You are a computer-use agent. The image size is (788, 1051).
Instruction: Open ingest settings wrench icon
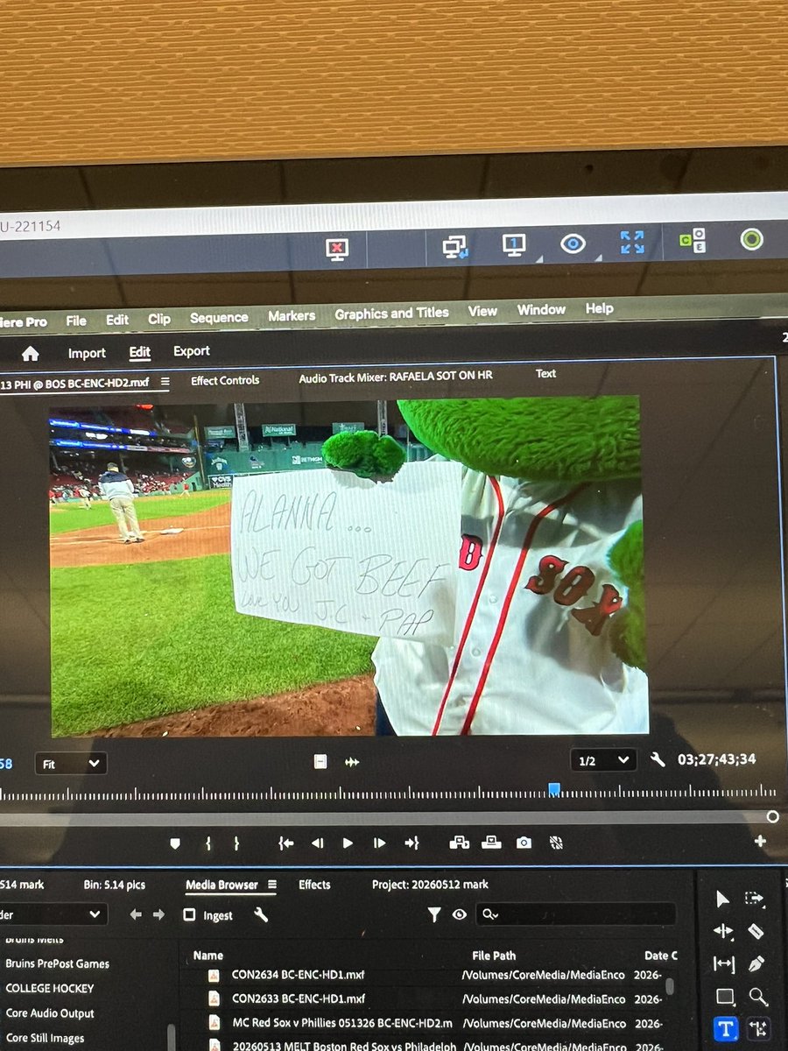click(260, 915)
